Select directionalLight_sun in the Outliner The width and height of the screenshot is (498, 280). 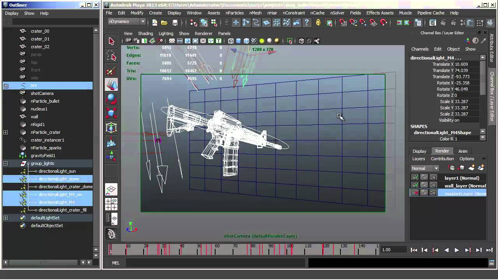click(x=57, y=171)
